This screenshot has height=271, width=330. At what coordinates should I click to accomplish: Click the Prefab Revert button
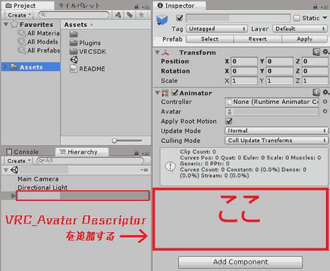coord(257,39)
